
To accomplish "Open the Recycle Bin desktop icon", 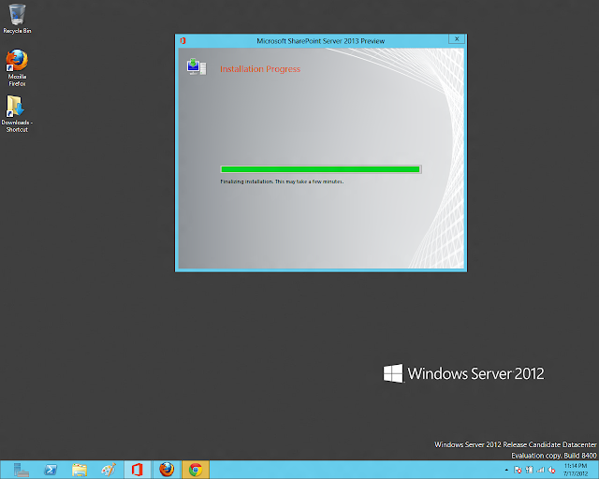I will pyautogui.click(x=17, y=19).
